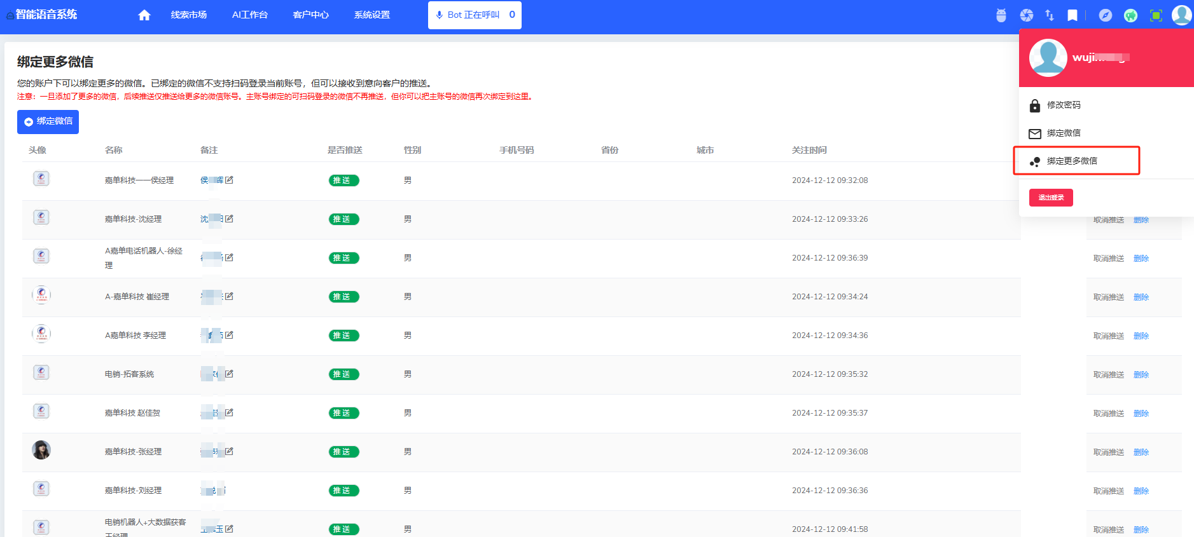
Task: Click the red 退出登录 logout button
Action: tap(1051, 198)
